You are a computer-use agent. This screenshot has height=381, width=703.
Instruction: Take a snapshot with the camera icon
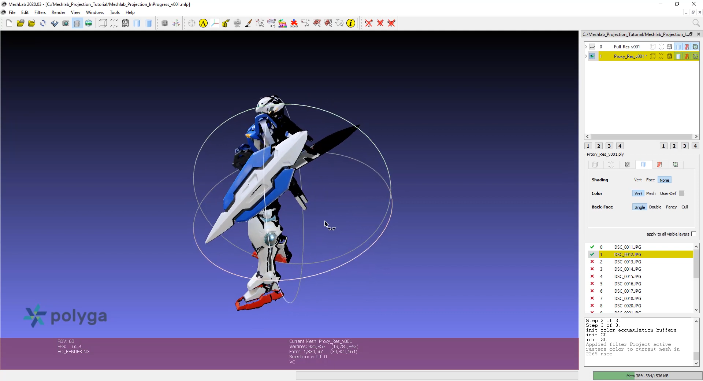(66, 23)
